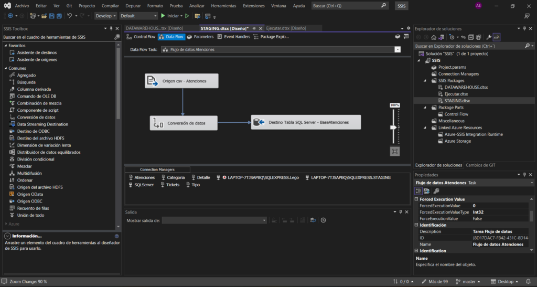The height and width of the screenshot is (287, 537).
Task: Open the Herramientas menu
Action: tap(223, 6)
